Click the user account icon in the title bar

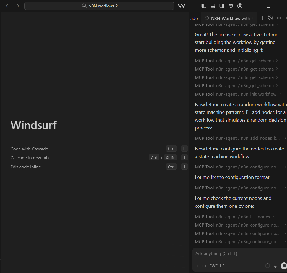(x=240, y=6)
